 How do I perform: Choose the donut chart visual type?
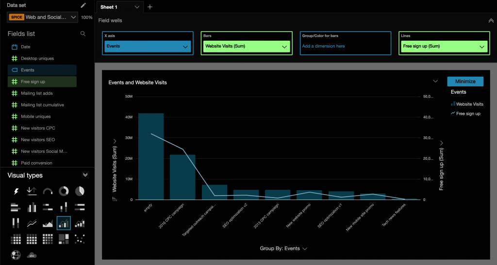tap(64, 191)
